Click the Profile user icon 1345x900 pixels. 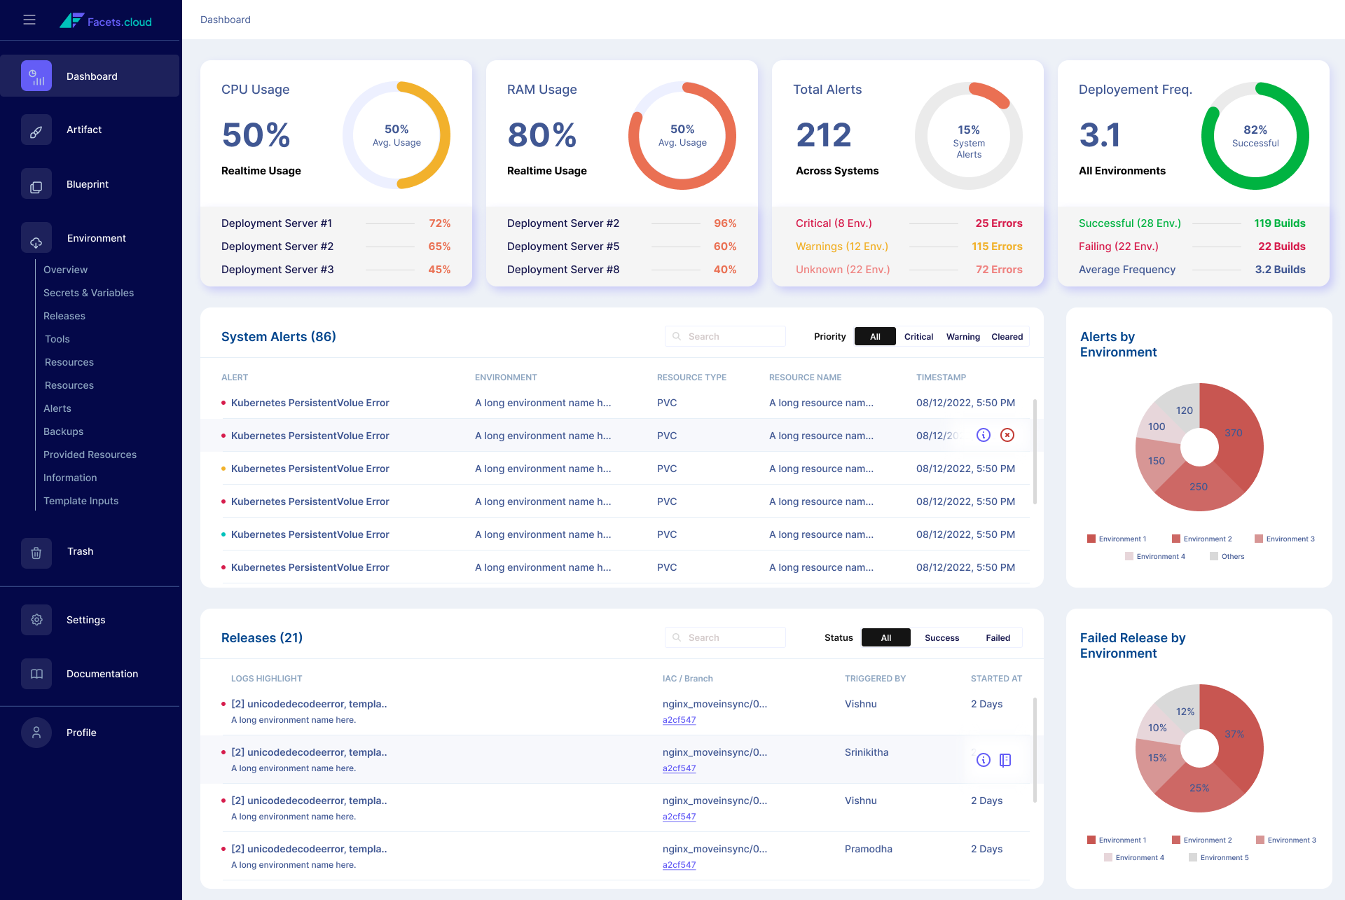coord(36,733)
